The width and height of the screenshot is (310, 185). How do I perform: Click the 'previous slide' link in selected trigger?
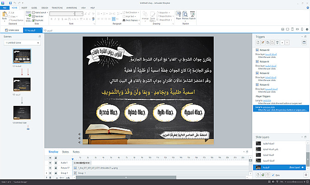coord(269,107)
